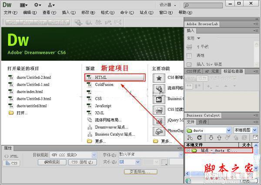Open the 目标规则 dropdown
Image resolution: width=261 pixels, height=185 pixels.
[94, 155]
